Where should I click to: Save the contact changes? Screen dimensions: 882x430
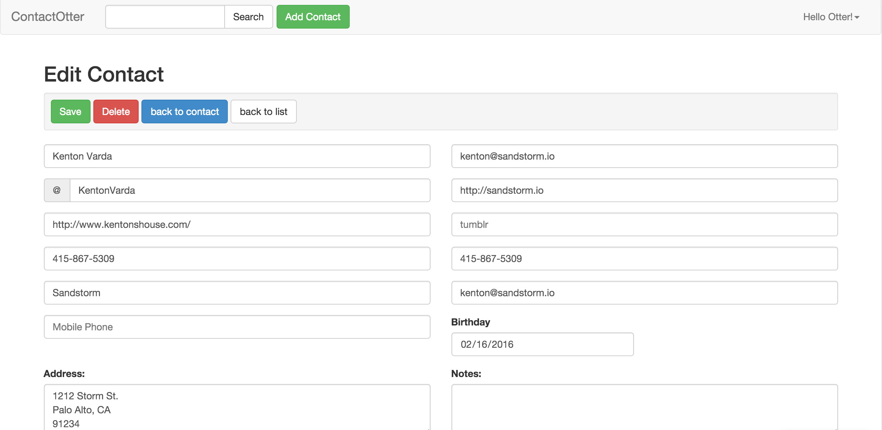coord(70,112)
